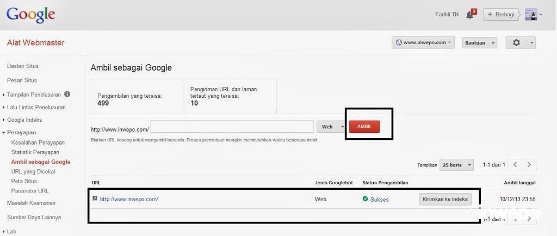
Task: Click Kirimkan ke indeks button
Action: [x=445, y=199]
